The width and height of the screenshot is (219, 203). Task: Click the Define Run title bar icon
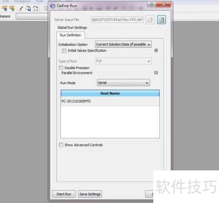point(53,6)
